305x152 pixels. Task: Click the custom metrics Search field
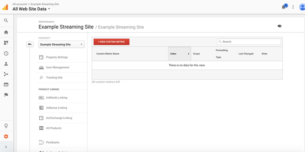249,42
